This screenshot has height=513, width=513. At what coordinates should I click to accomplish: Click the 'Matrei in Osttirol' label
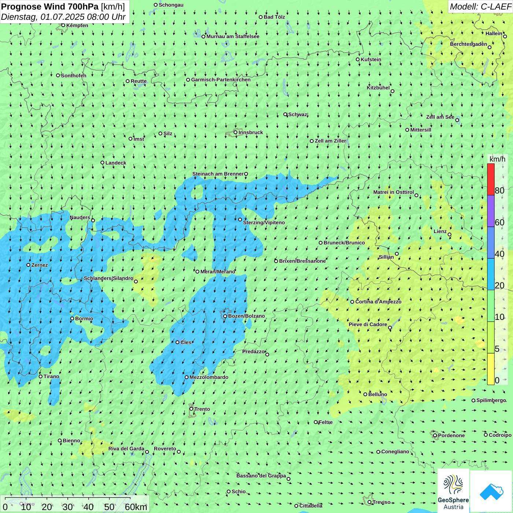pos(394,192)
